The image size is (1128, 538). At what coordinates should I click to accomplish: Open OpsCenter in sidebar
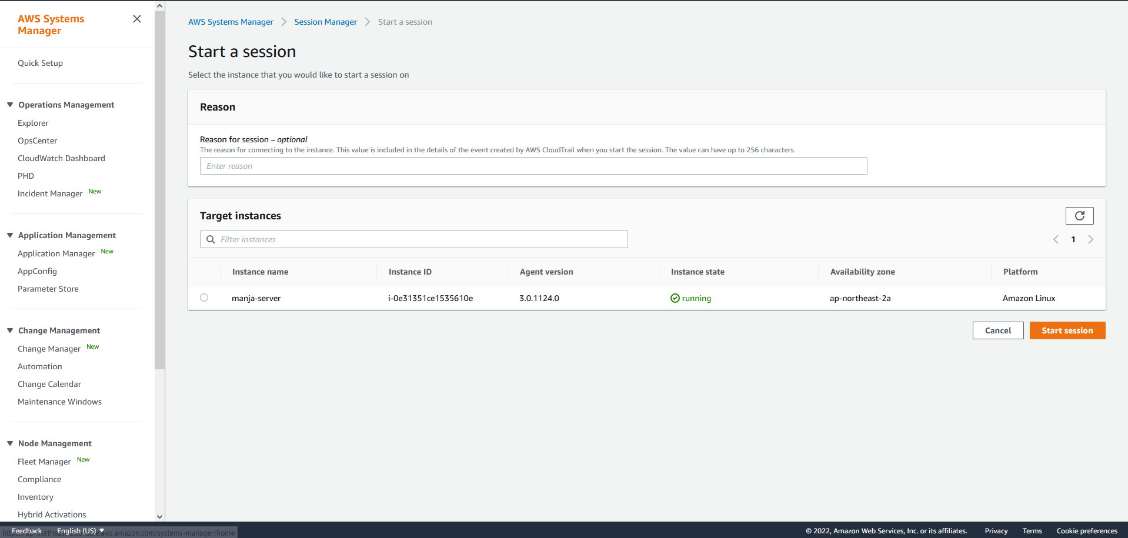37,141
